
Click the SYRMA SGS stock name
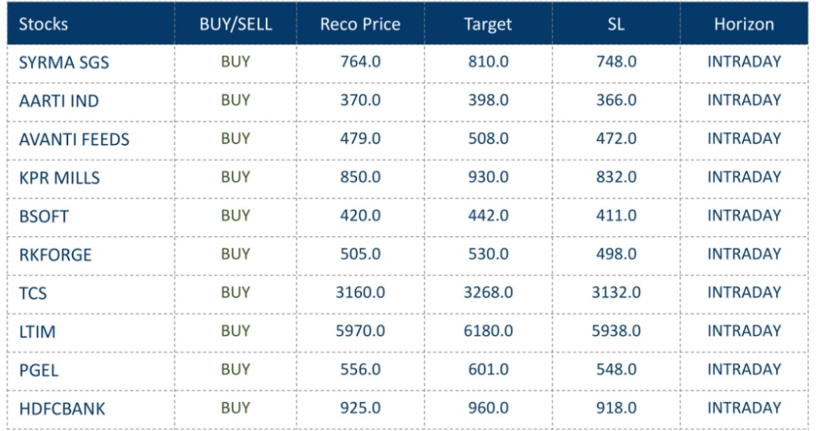63,62
